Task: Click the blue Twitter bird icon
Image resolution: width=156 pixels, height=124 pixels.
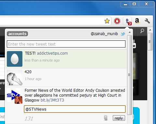Action: tap(123, 34)
